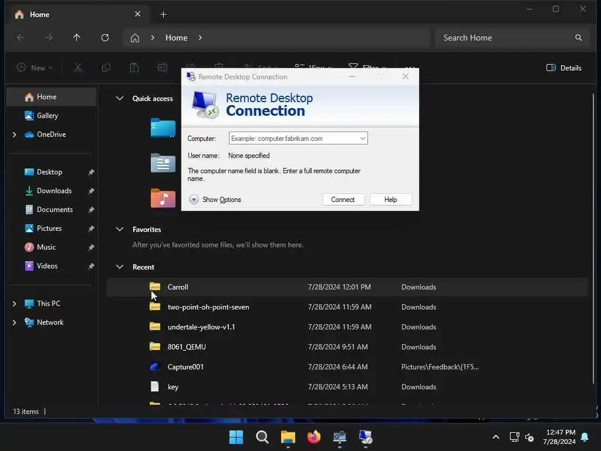Click into the Computer name field
601x451 pixels.
(x=293, y=139)
